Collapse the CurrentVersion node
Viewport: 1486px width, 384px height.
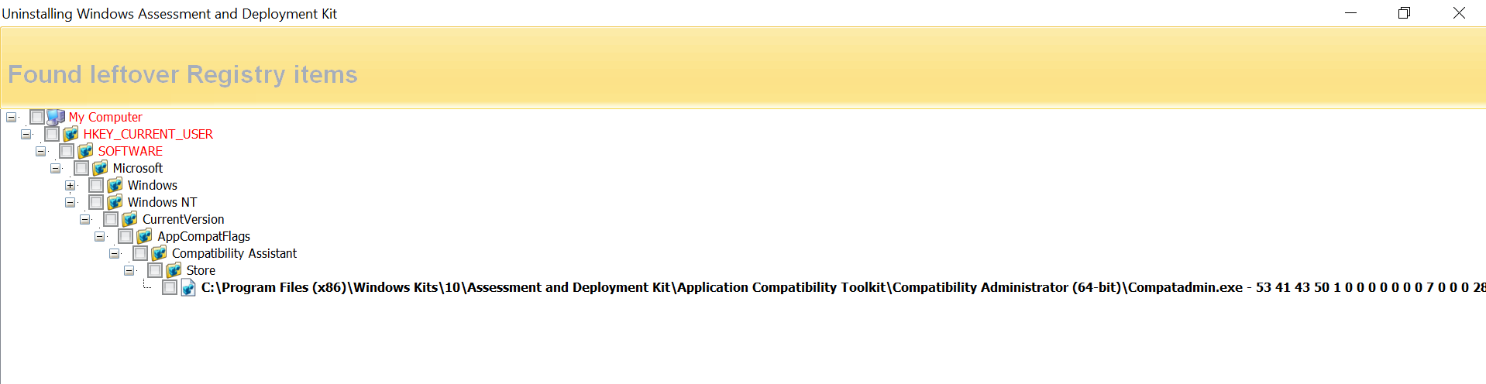tap(84, 219)
